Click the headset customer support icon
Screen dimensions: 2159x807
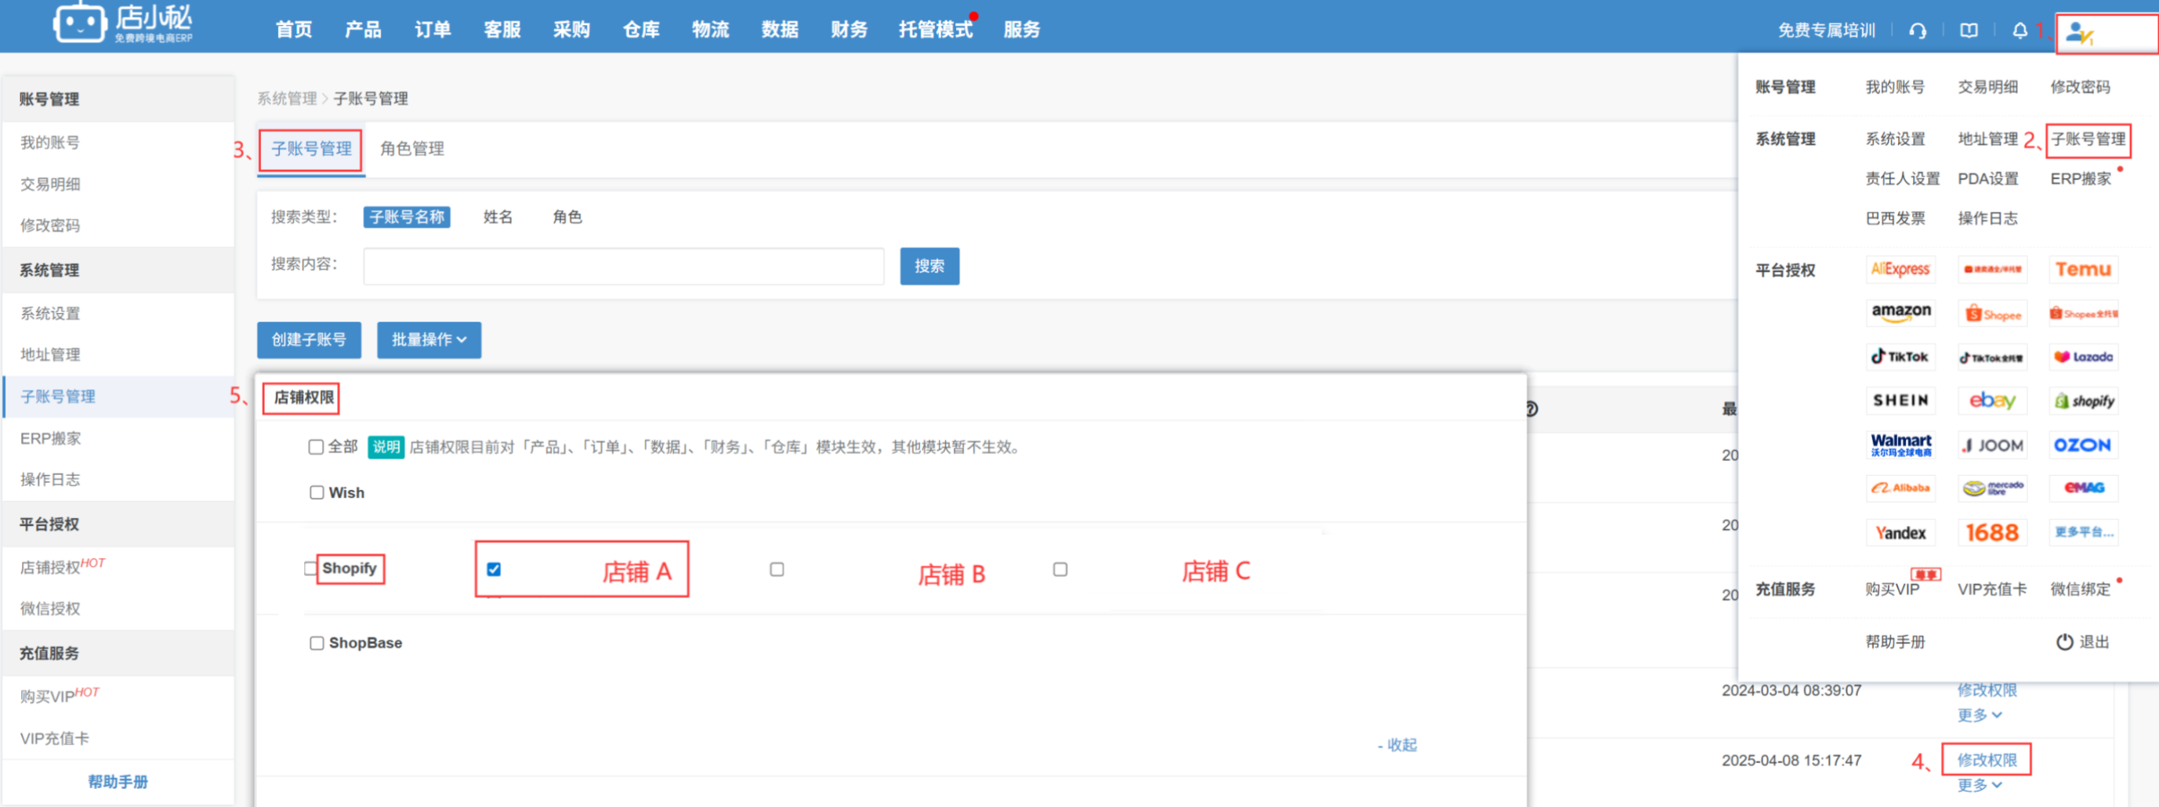tap(1918, 31)
